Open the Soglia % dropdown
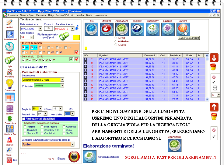The image size is (224, 165). coord(40,109)
